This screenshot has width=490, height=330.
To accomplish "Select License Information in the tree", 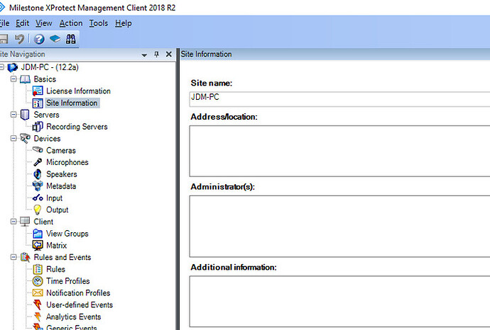I will click(78, 91).
